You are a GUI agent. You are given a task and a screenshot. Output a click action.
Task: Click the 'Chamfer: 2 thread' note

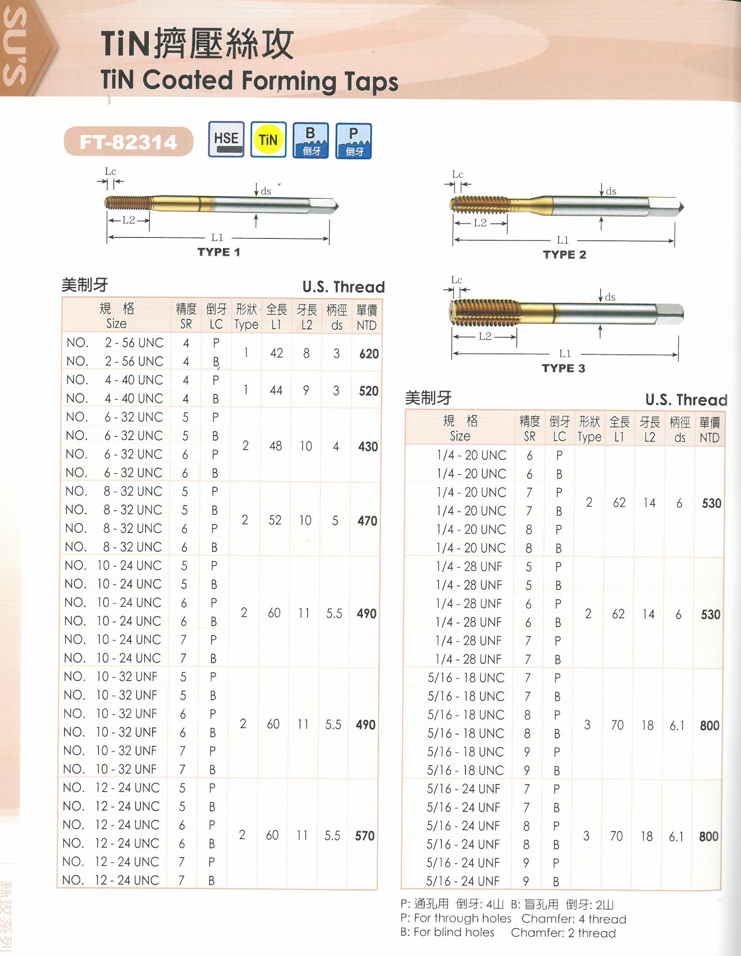563,933
